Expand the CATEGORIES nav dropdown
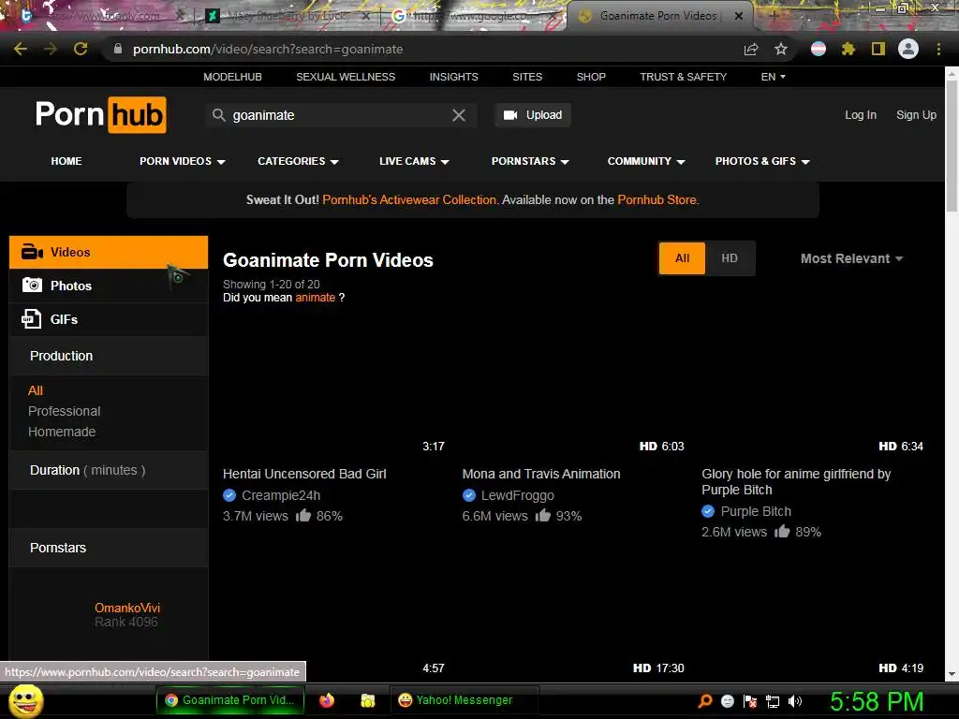This screenshot has width=959, height=719. pos(298,161)
